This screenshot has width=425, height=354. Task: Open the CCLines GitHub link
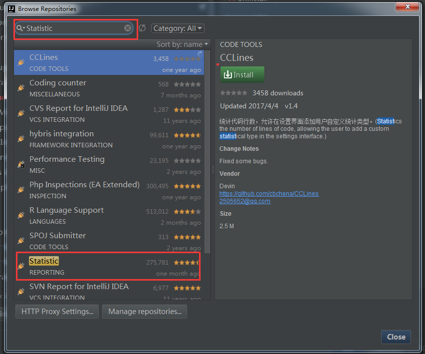click(x=269, y=194)
